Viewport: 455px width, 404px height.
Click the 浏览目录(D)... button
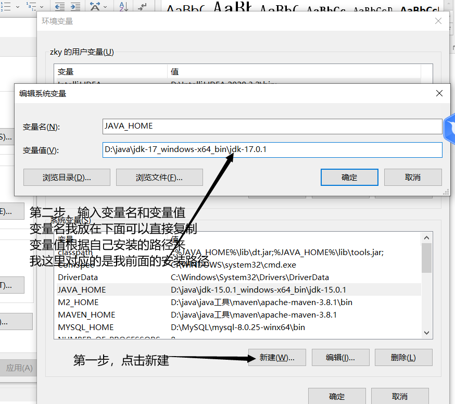point(67,178)
